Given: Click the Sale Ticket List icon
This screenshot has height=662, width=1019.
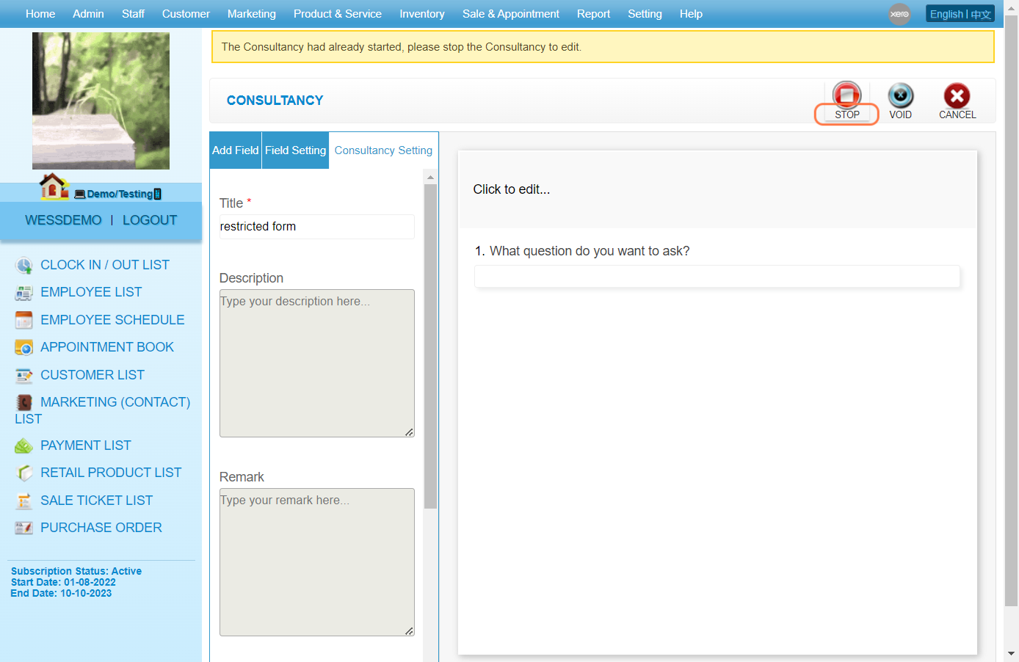Looking at the screenshot, I should [x=23, y=501].
